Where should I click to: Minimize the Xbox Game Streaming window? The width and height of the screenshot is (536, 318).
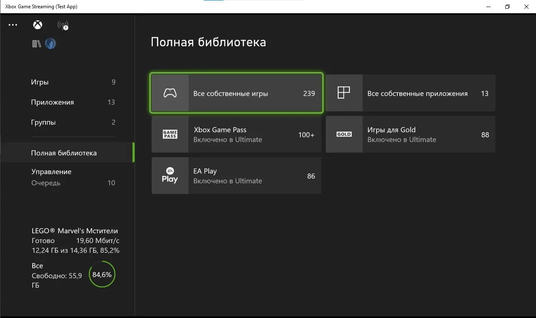[x=488, y=6]
